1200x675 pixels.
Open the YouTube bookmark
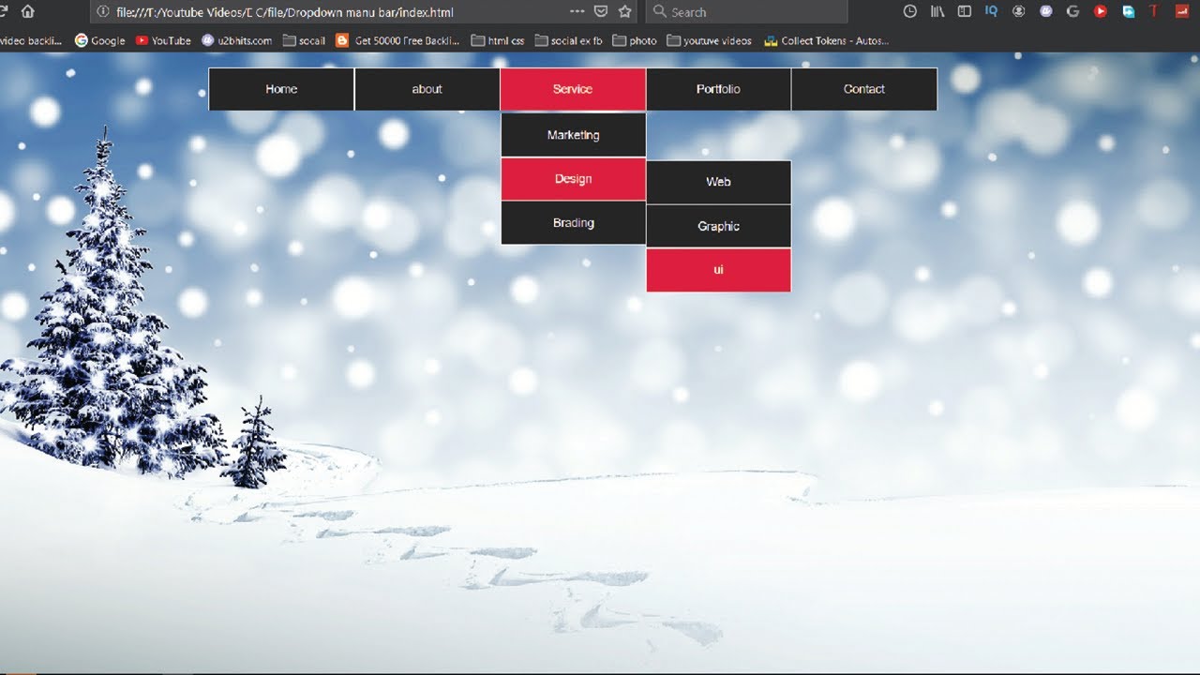(163, 40)
